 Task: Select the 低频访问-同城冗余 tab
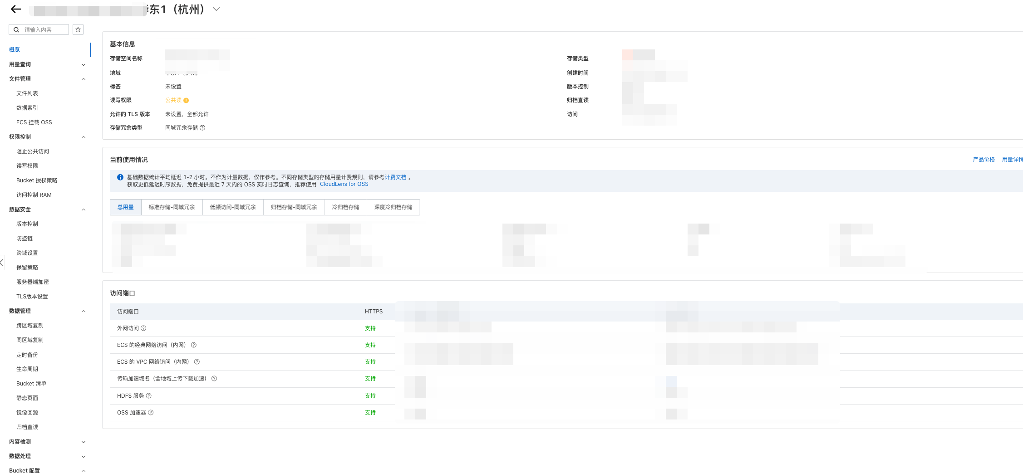pos(233,207)
